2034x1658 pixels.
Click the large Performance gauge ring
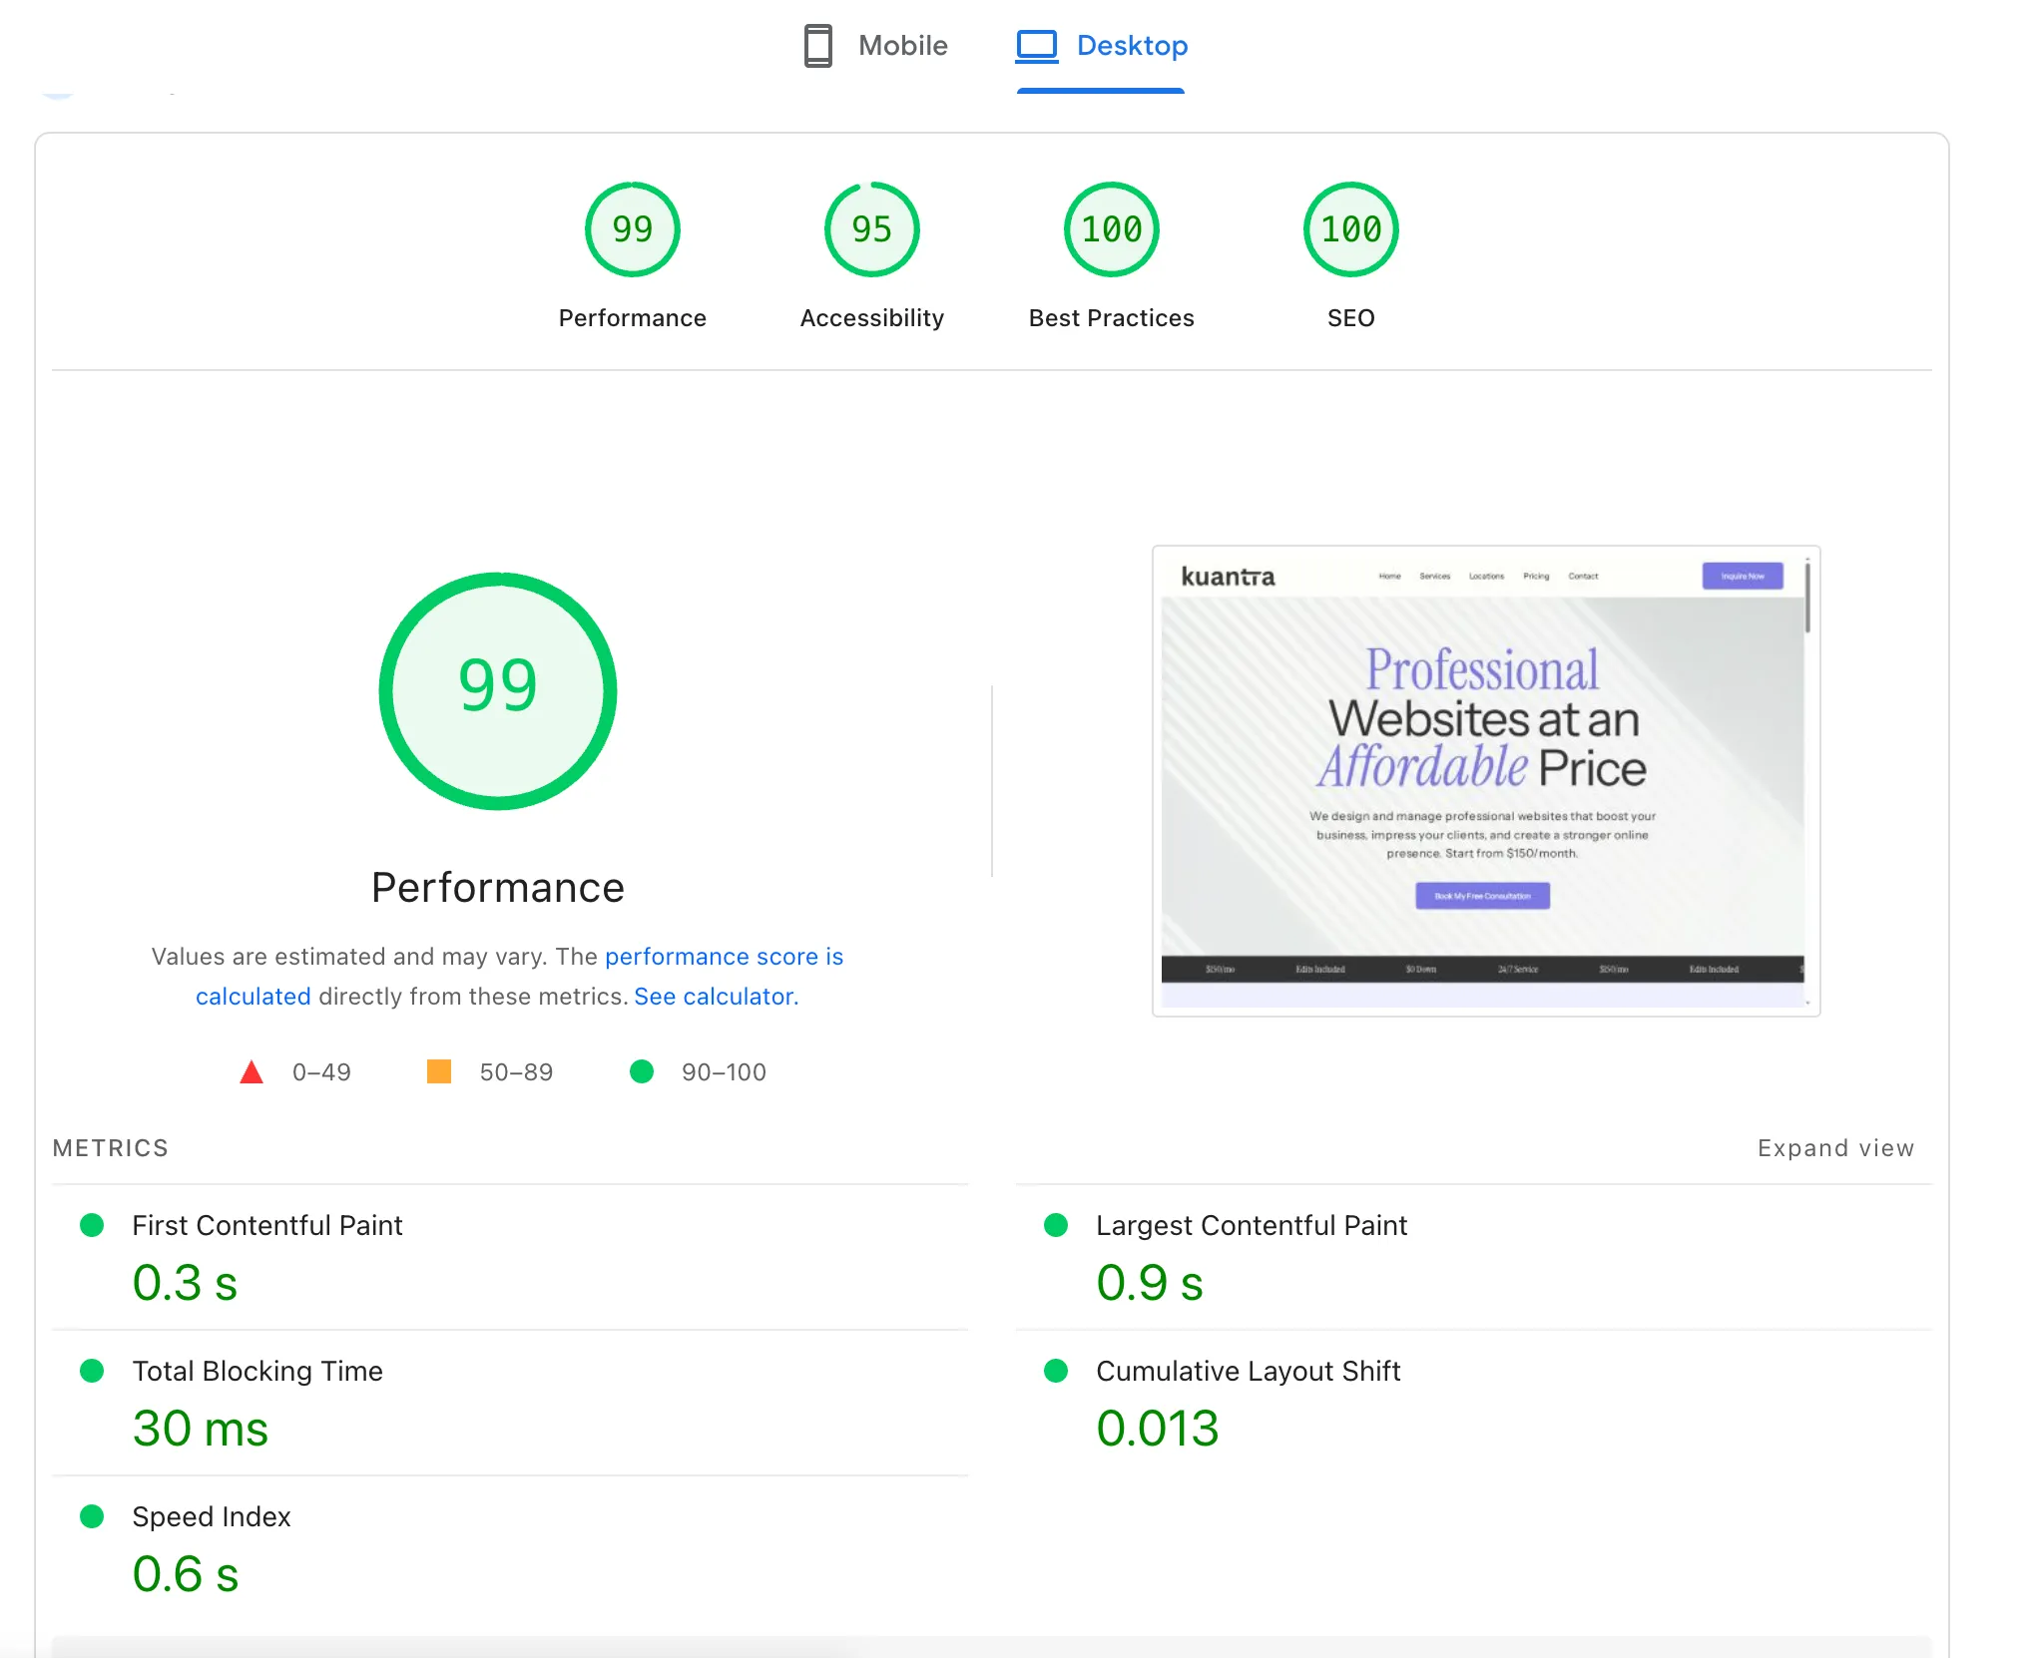point(497,690)
